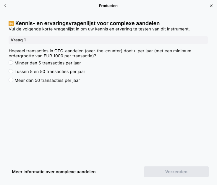
Task: Close the Producten dialog with the X
Action: pos(211,6)
